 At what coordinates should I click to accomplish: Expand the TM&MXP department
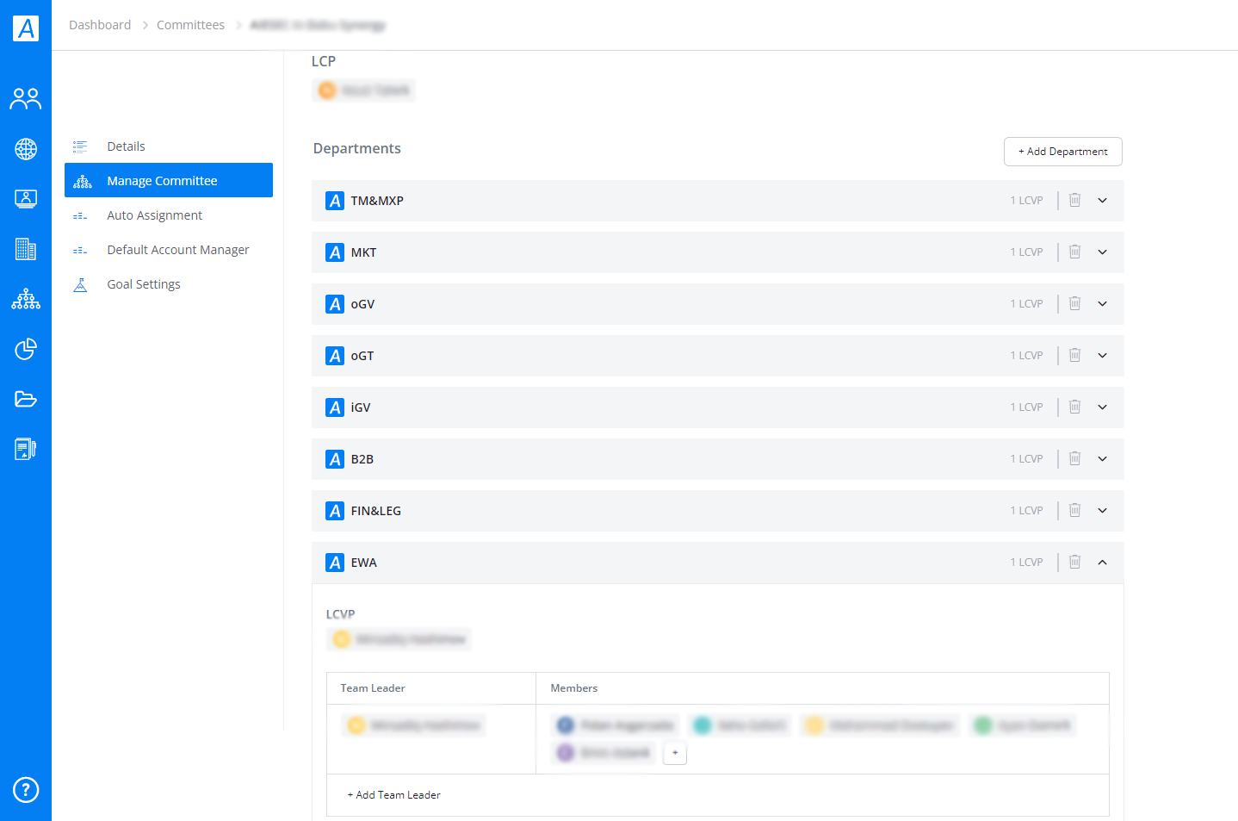pos(1102,200)
